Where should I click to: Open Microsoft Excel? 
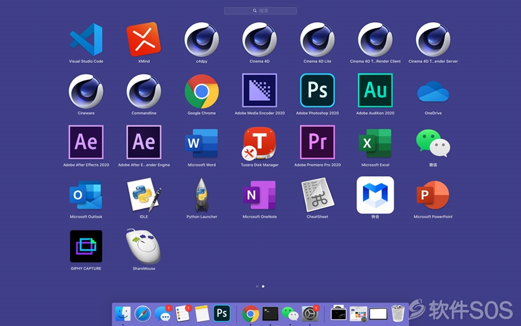(375, 143)
